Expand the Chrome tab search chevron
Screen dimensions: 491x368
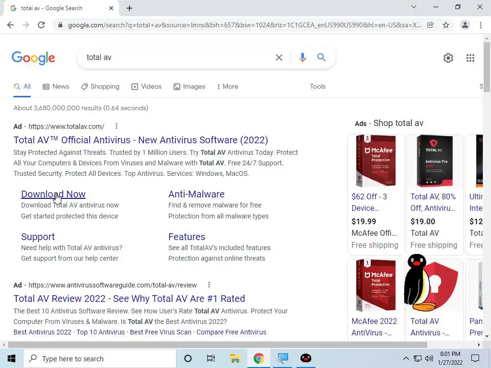(414, 7)
